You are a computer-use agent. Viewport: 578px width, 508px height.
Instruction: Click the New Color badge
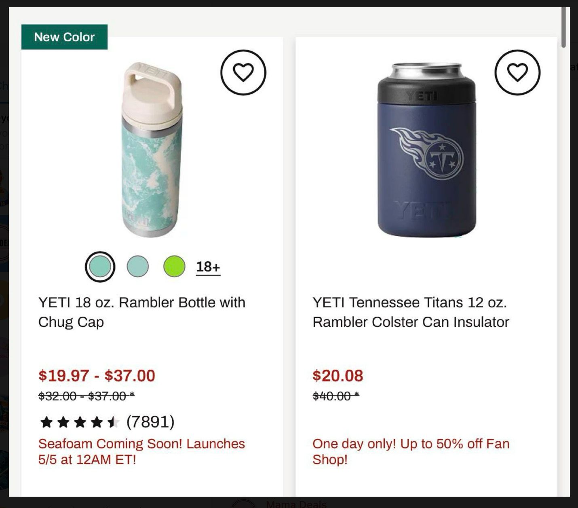pyautogui.click(x=64, y=37)
